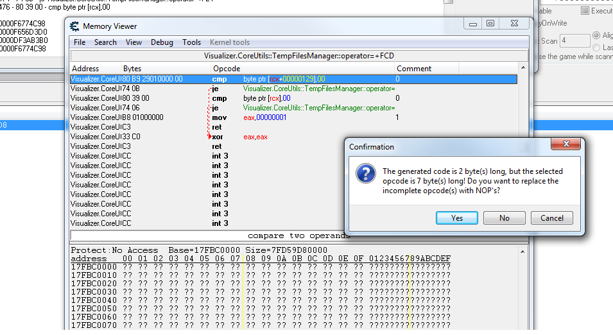Maximize the Memory Viewer window

pyautogui.click(x=490, y=24)
